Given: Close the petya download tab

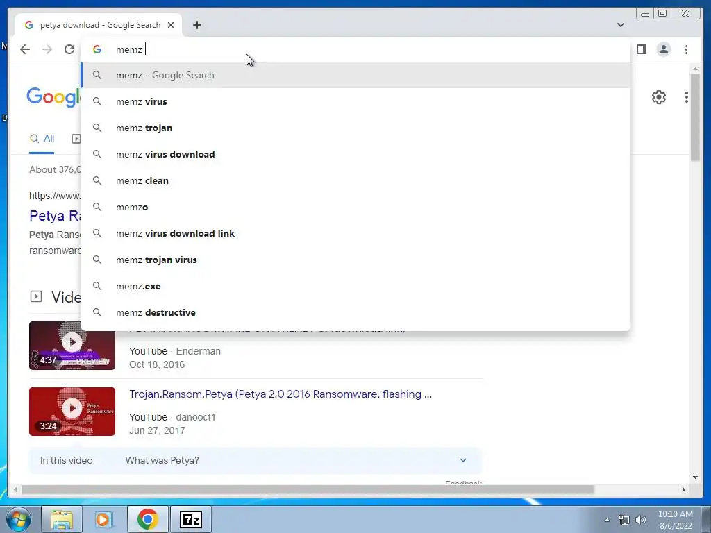Looking at the screenshot, I should (171, 25).
